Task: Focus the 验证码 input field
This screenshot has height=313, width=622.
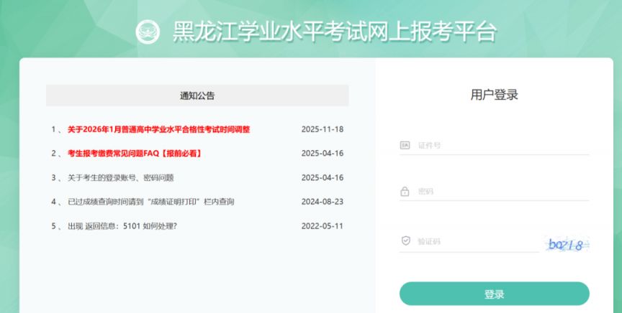Action: coord(469,241)
